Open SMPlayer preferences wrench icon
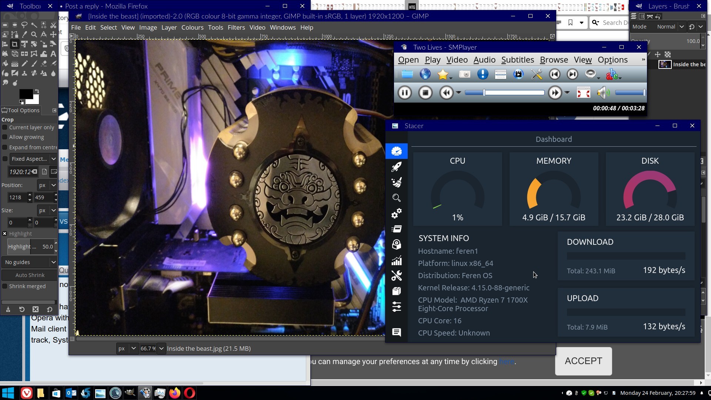This screenshot has height=400, width=711. click(536, 74)
